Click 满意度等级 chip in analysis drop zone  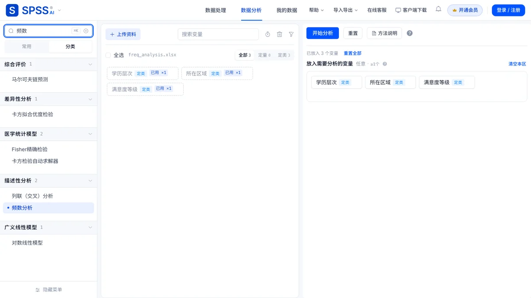[447, 83]
